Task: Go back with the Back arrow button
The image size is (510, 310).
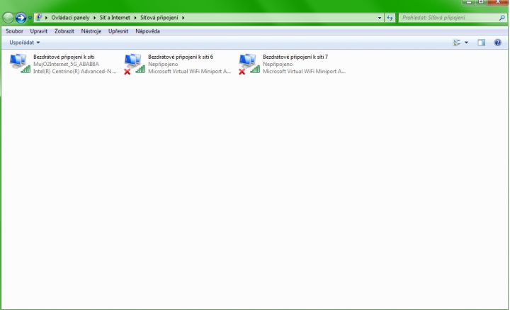Action: pos(8,18)
